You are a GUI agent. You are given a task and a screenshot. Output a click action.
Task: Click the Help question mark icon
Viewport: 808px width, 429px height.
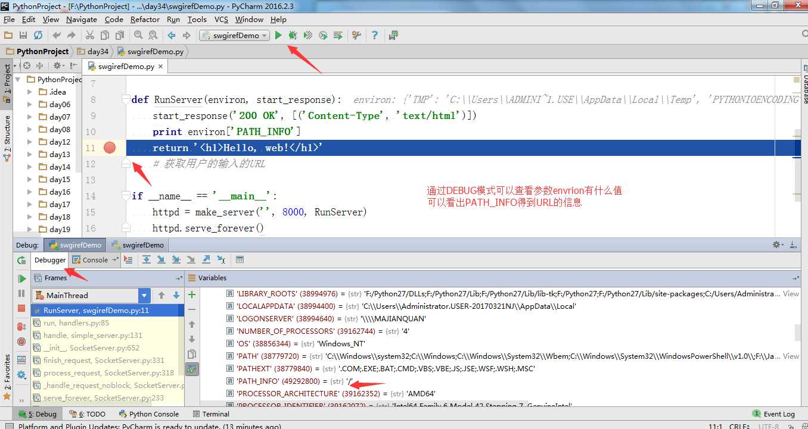point(375,36)
